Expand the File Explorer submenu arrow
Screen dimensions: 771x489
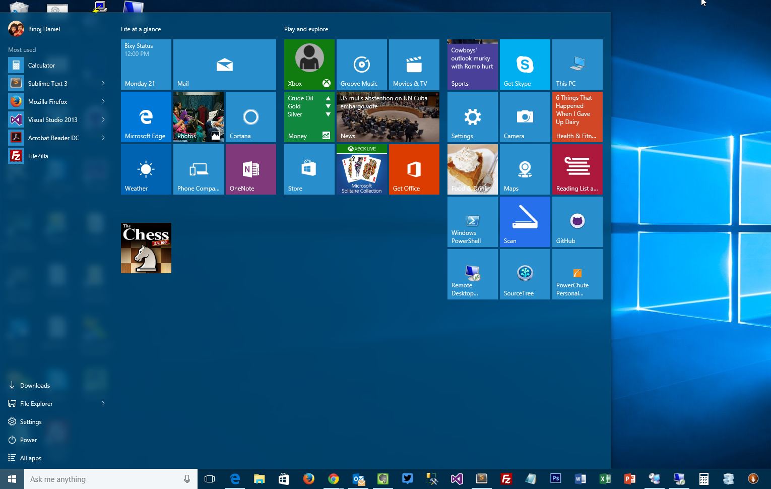tap(103, 403)
